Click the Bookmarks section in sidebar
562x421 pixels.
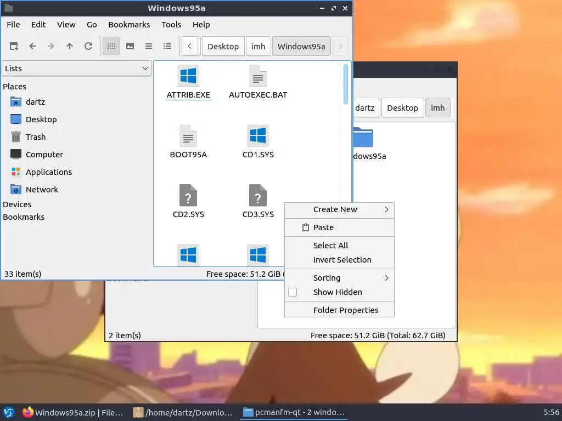pyautogui.click(x=24, y=217)
